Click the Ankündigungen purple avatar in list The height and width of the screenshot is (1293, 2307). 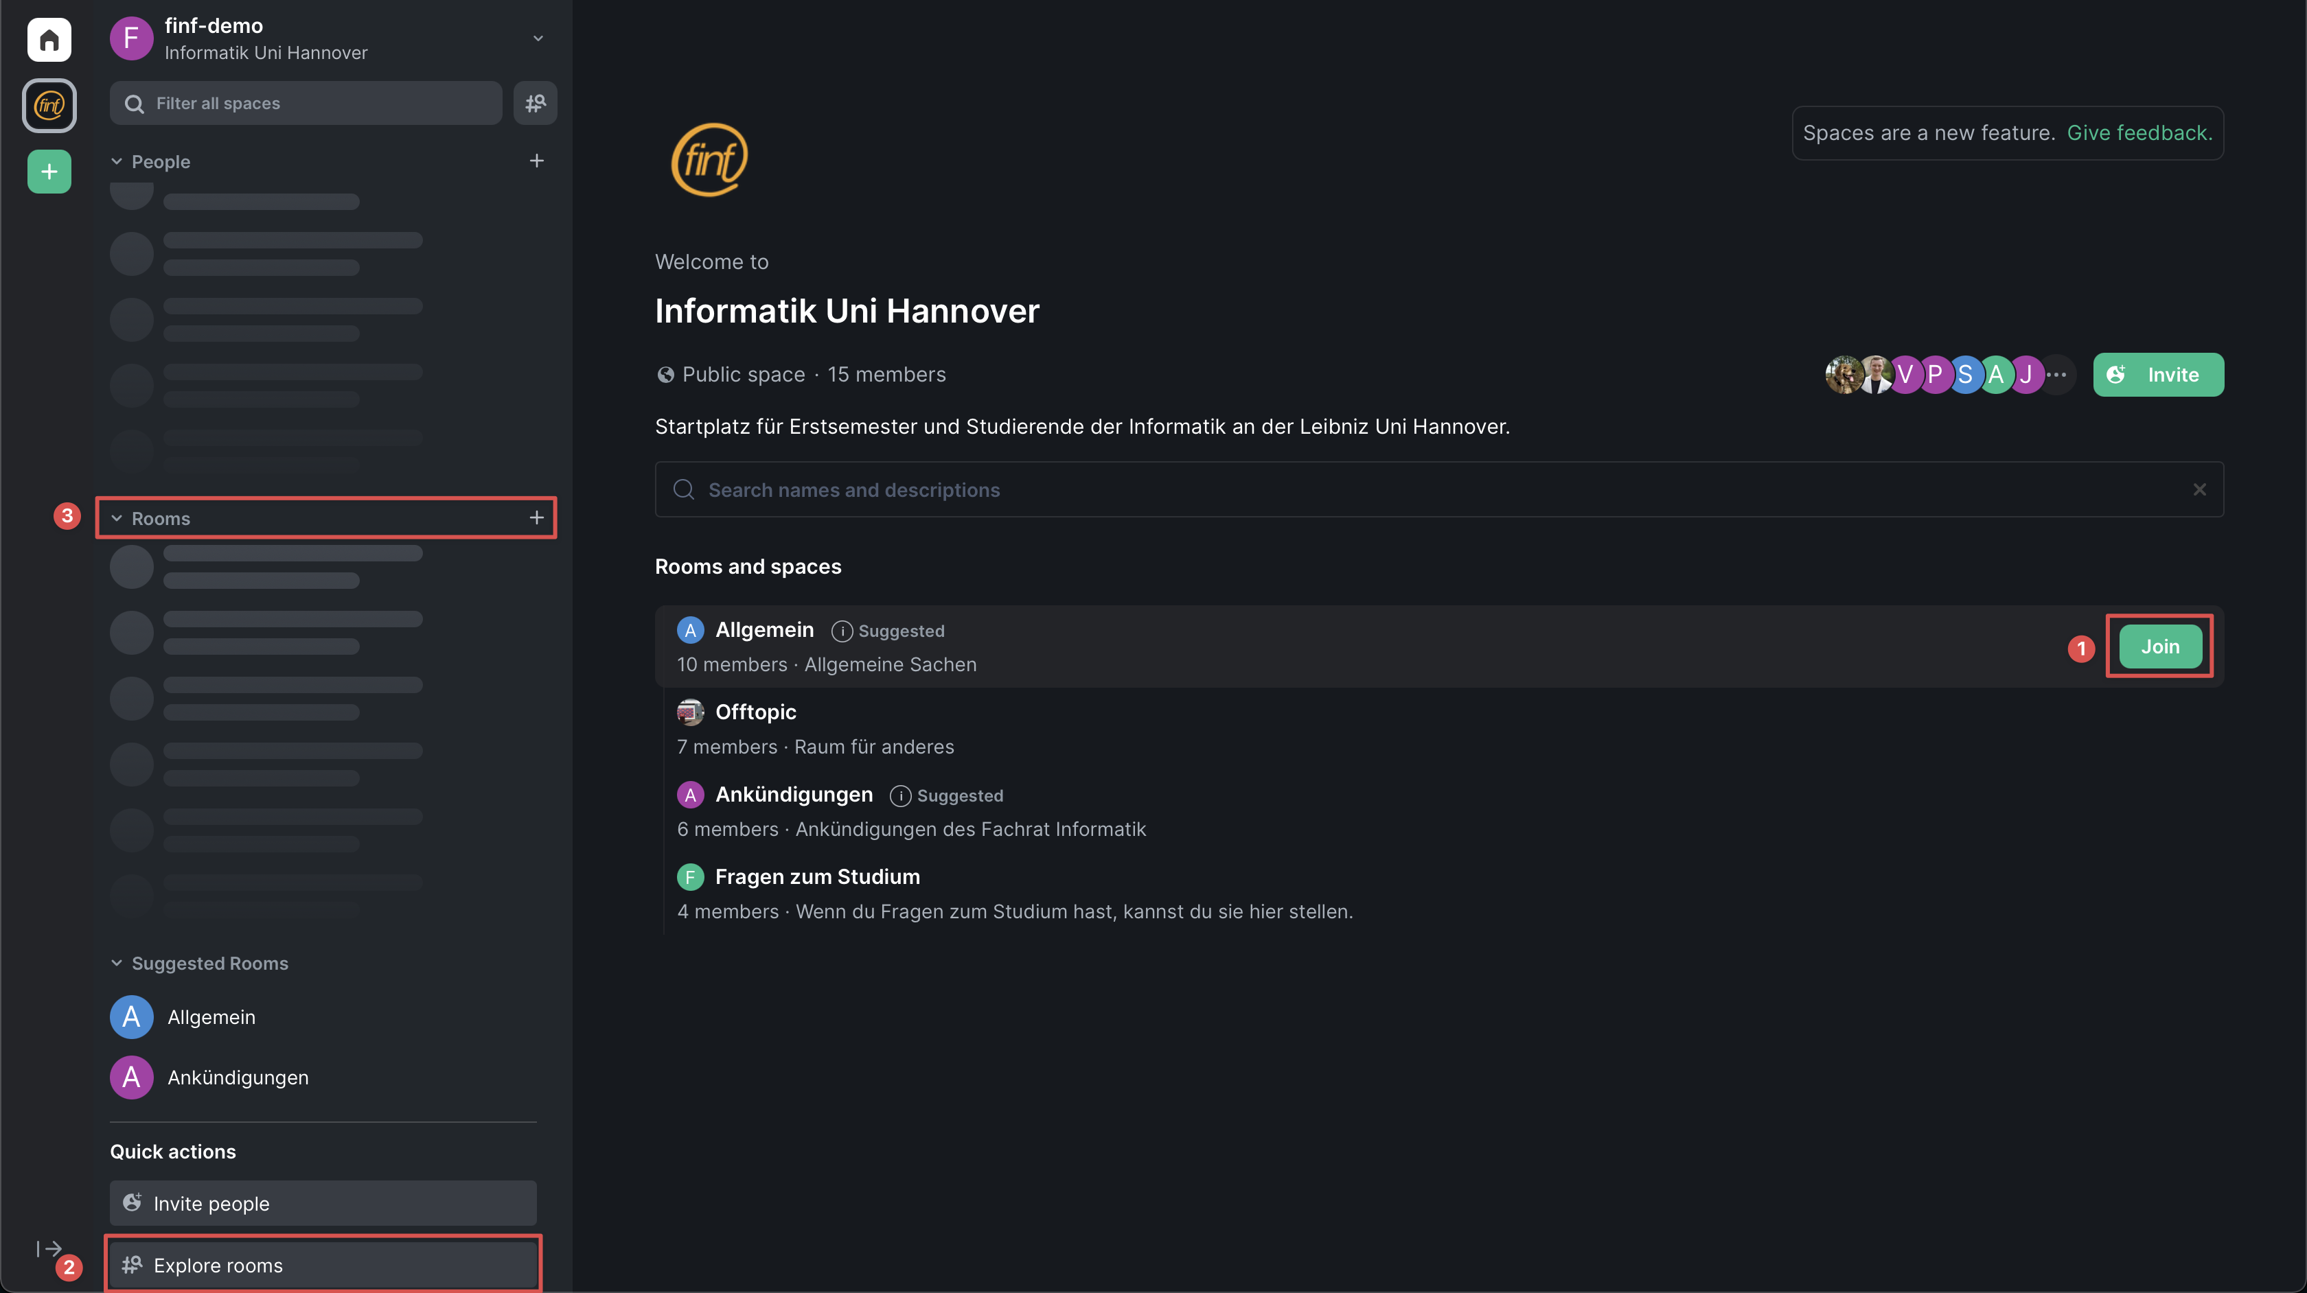(x=691, y=795)
